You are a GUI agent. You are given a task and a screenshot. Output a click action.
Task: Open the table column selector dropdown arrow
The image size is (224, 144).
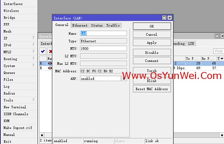221,58
